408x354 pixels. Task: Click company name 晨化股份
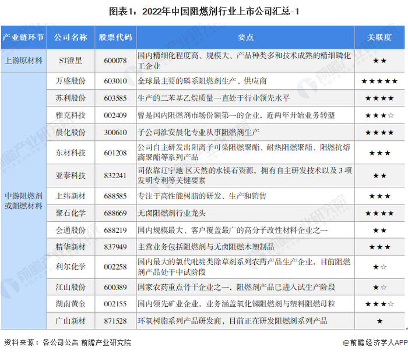tap(71, 132)
